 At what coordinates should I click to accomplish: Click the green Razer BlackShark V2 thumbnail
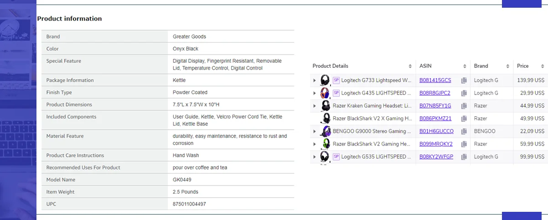pos(325,144)
